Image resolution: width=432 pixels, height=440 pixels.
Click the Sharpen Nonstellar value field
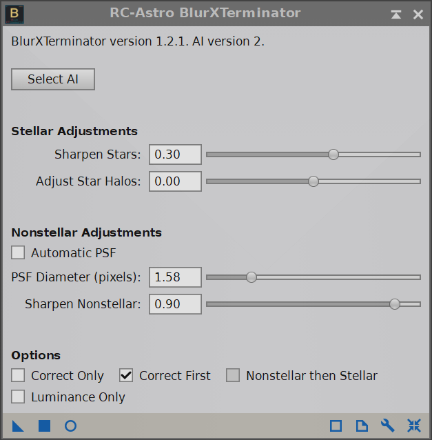(175, 304)
